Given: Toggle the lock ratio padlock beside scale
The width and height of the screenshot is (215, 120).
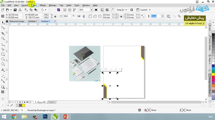Looking at the screenshot, I should click(x=55, y=16).
